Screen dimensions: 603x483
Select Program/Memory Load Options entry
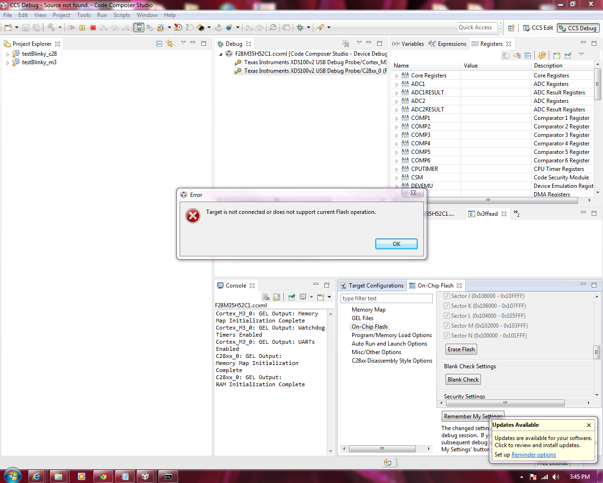[x=392, y=335]
